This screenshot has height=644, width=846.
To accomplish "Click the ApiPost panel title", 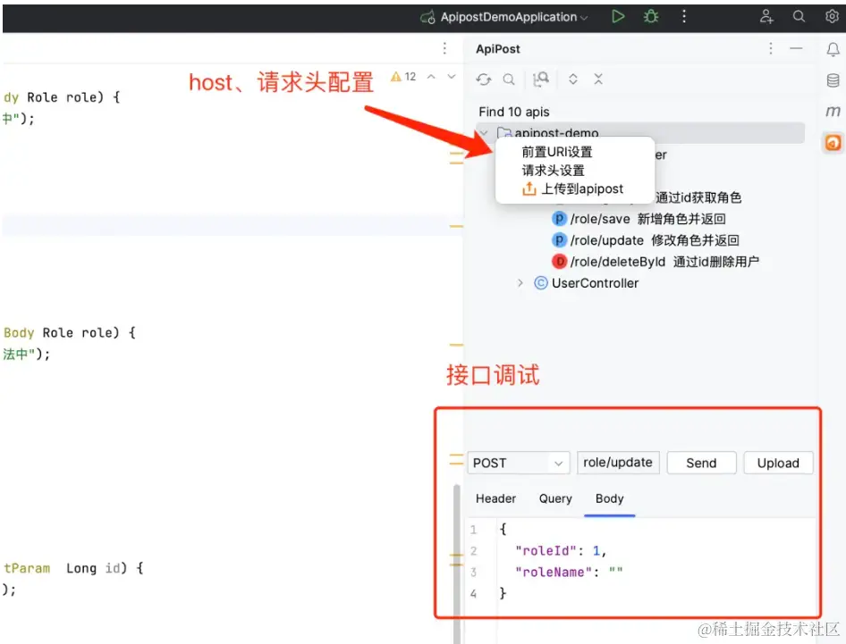I will click(497, 49).
